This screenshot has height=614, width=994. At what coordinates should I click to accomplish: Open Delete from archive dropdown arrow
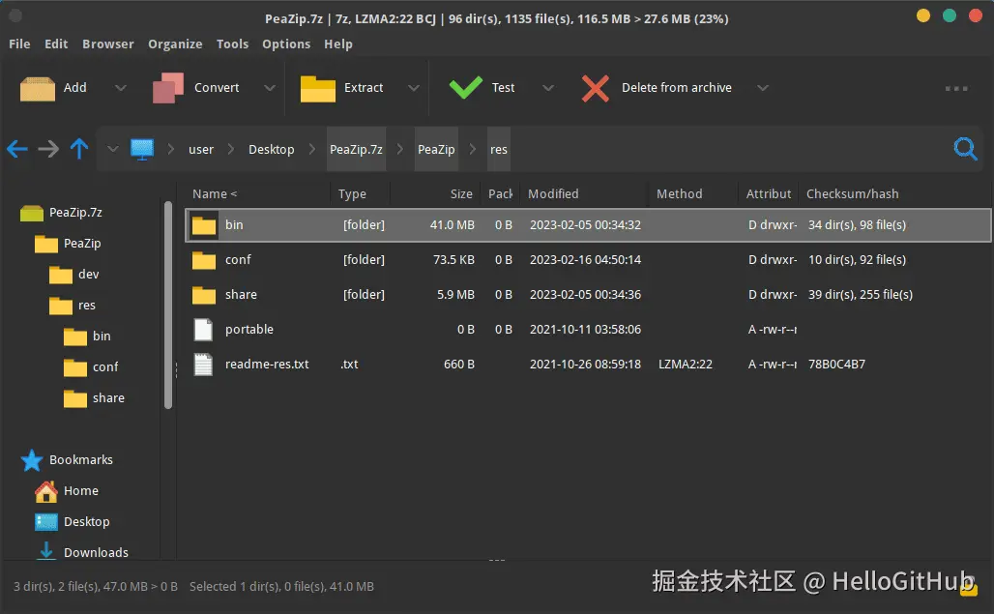point(763,88)
